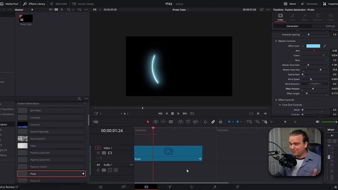
Task: Switch to the Generator inspector section
Action: [x=292, y=26]
